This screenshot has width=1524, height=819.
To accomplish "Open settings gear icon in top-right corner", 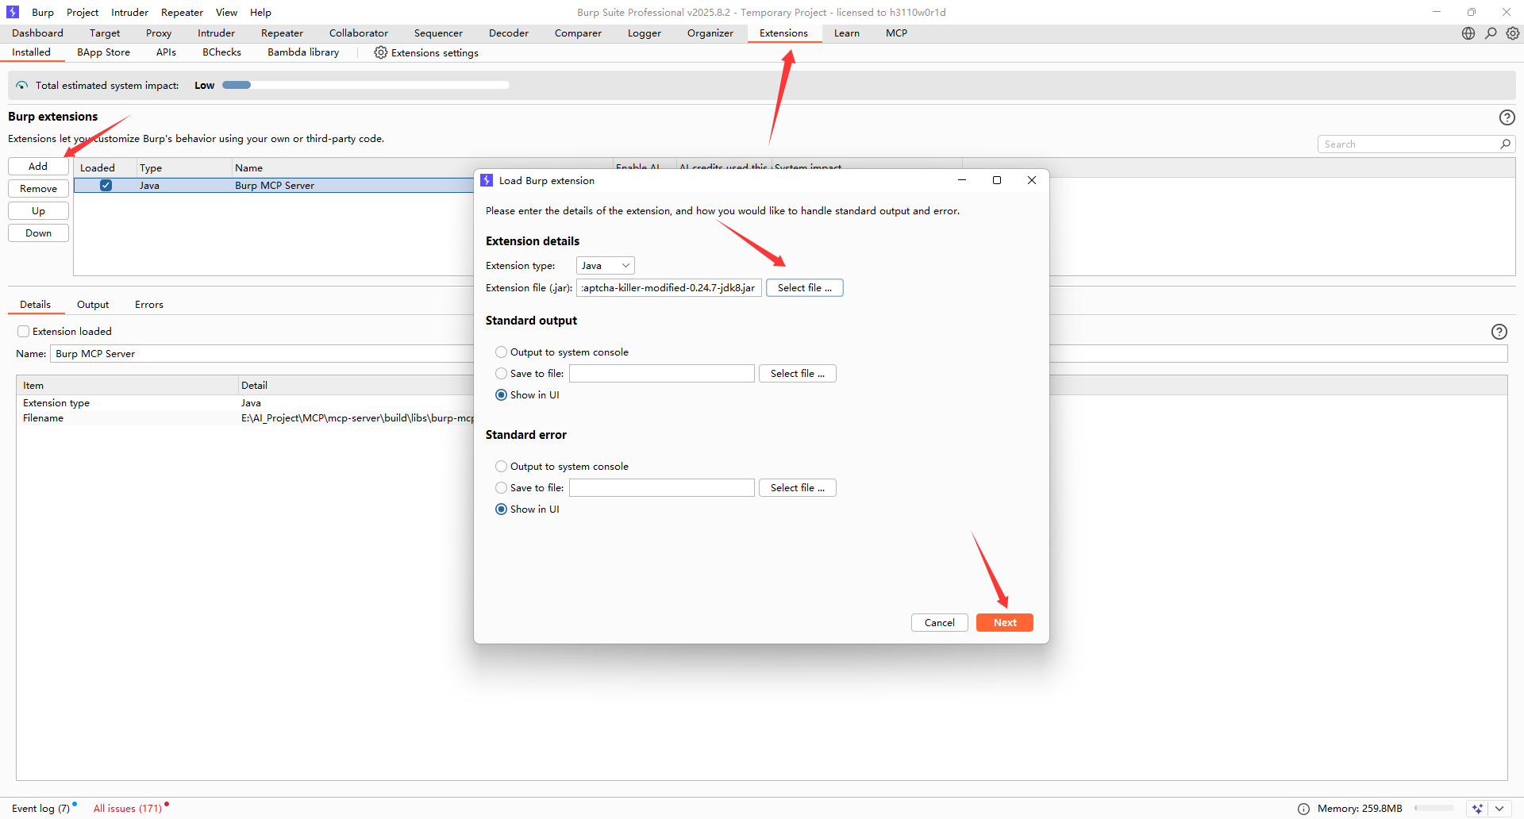I will 1513,33.
